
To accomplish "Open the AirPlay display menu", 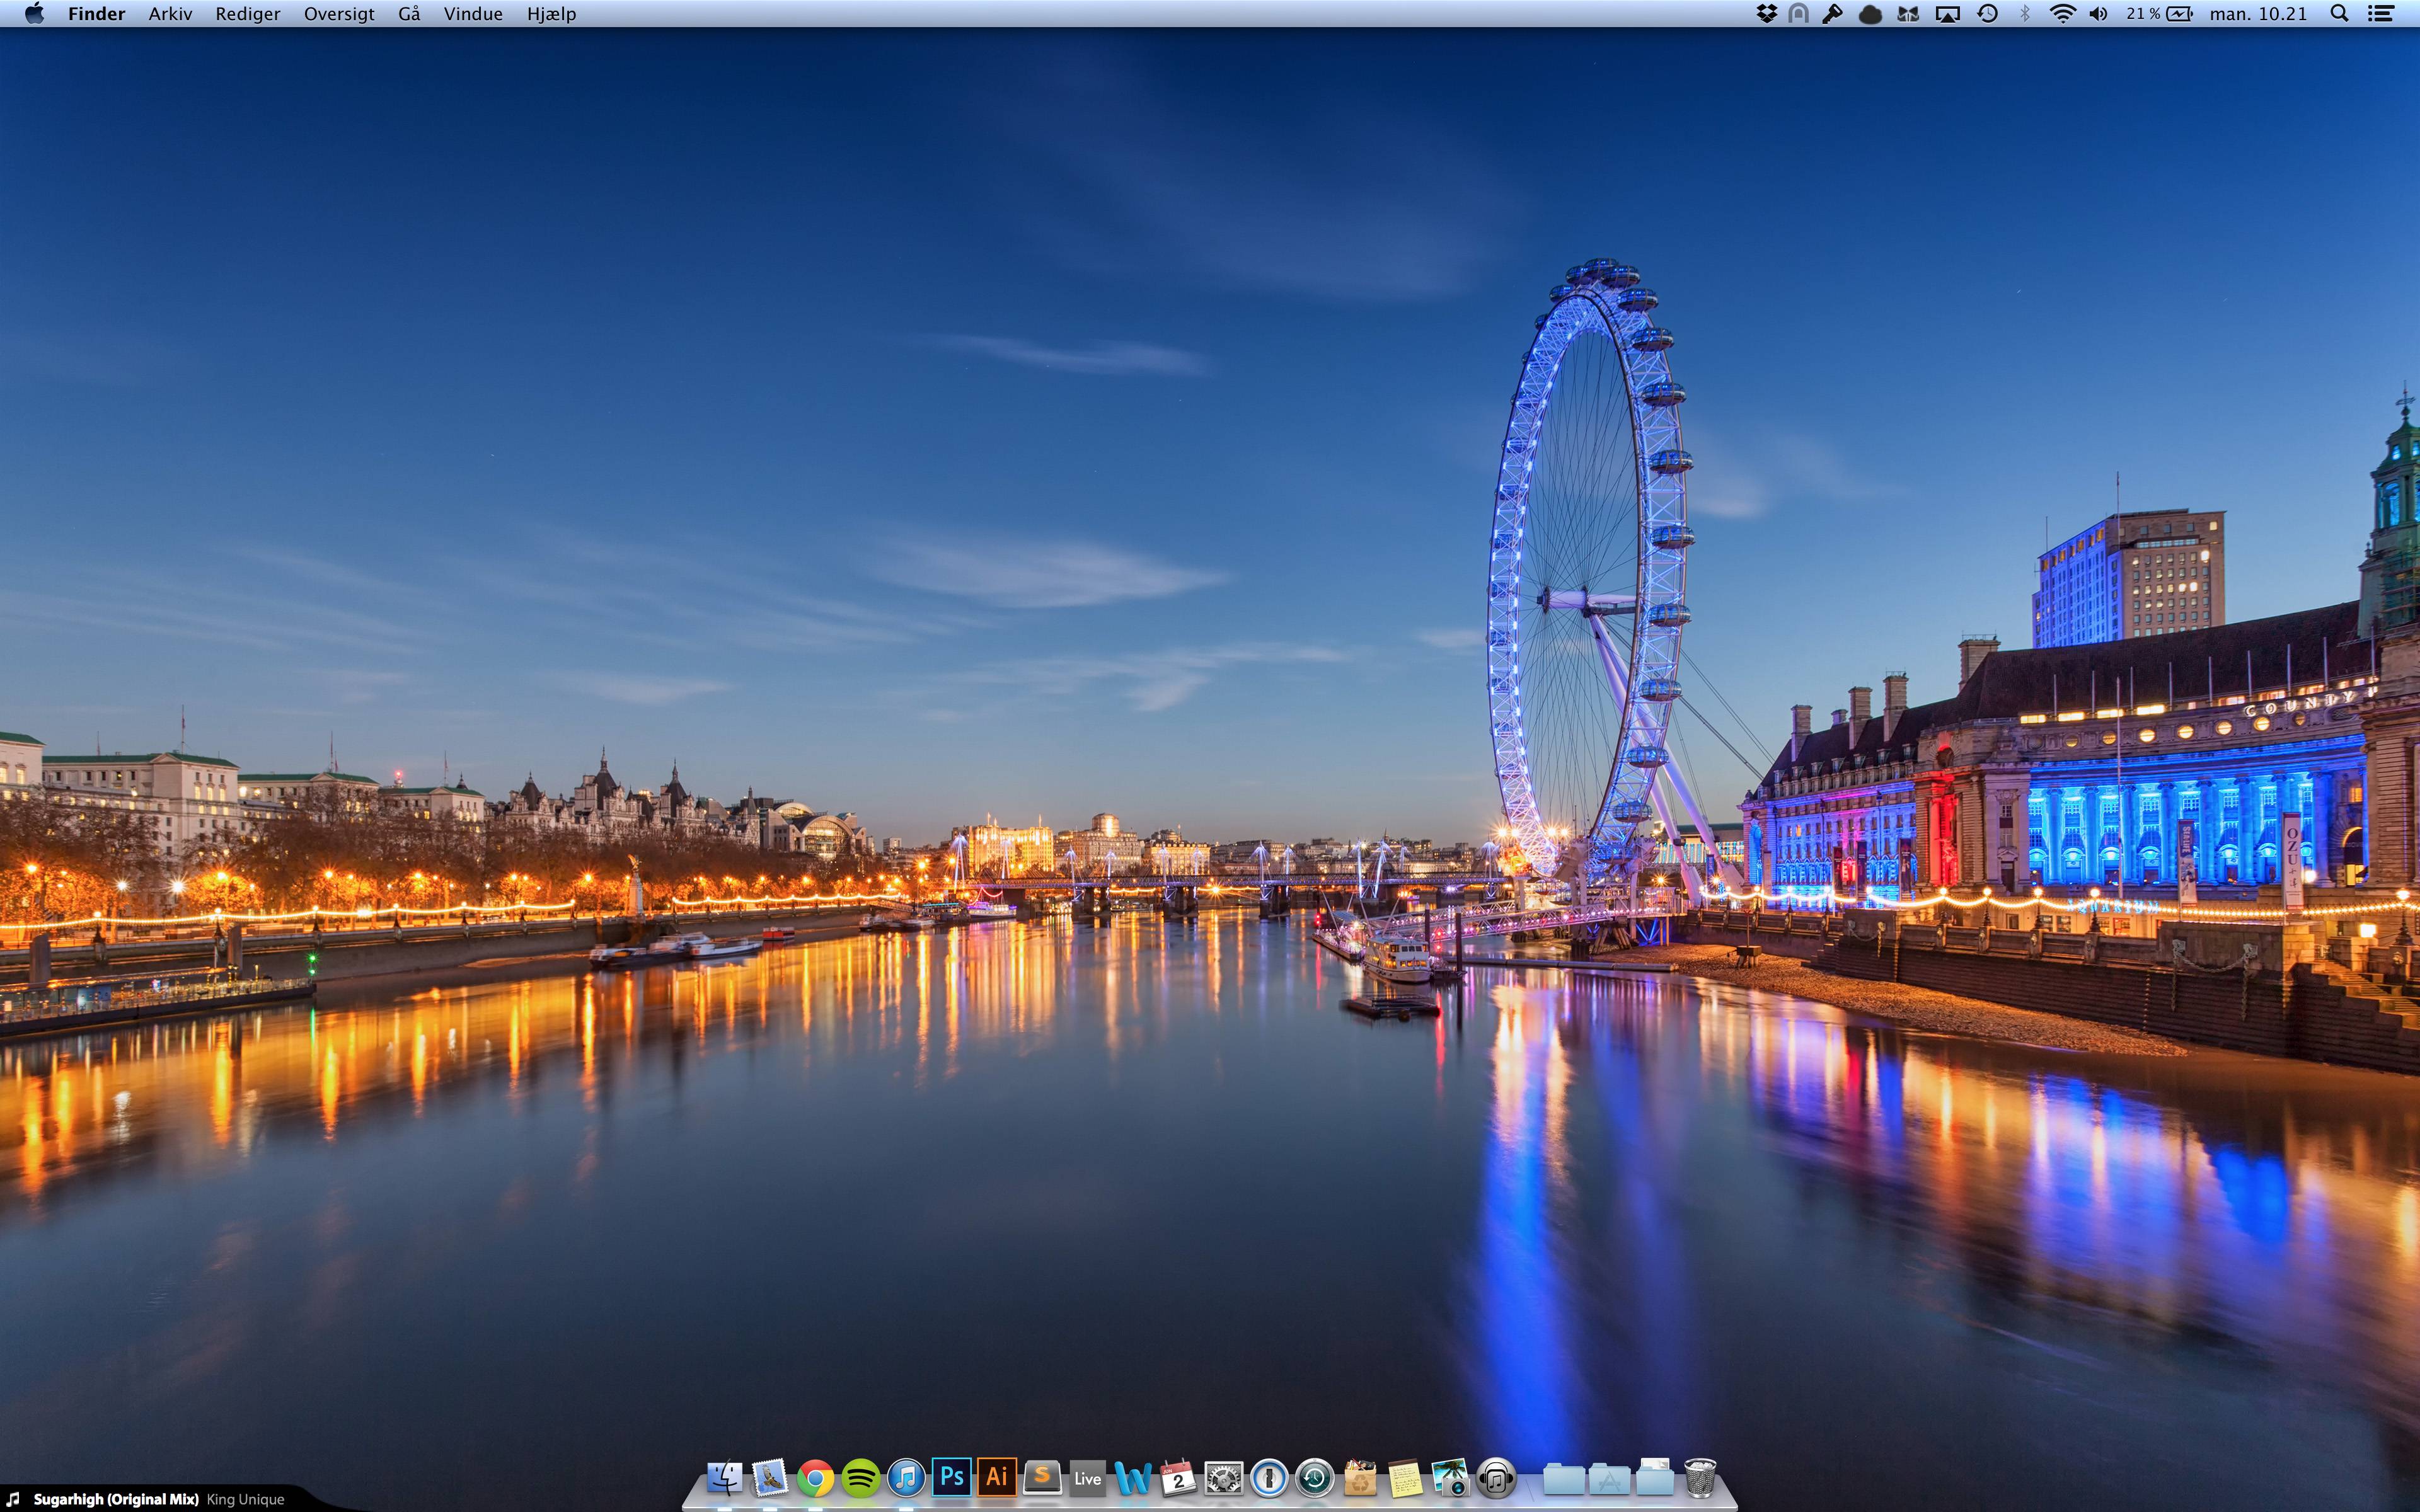I will (x=1947, y=14).
